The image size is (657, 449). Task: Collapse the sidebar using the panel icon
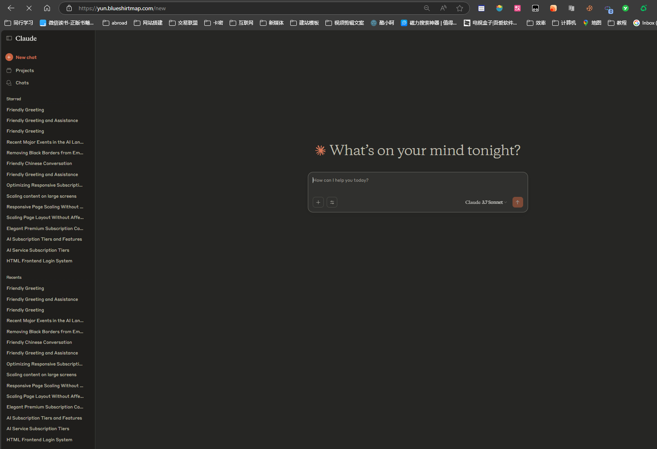9,38
